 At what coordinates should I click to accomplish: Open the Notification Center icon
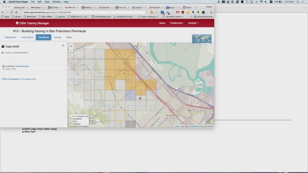pyautogui.click(x=303, y=2)
